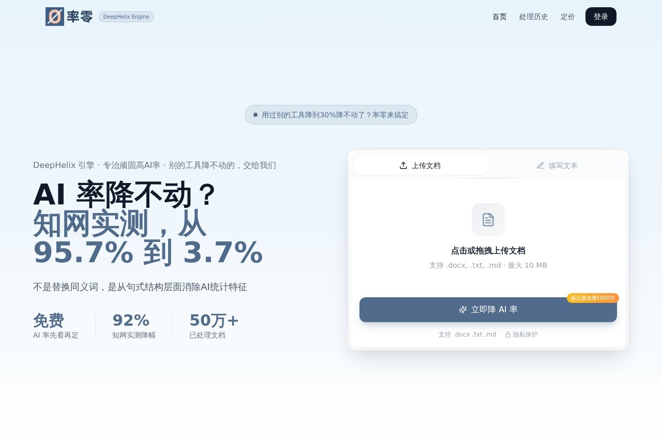662x441 pixels.
Task: Click the 92% statistic
Action: (131, 321)
